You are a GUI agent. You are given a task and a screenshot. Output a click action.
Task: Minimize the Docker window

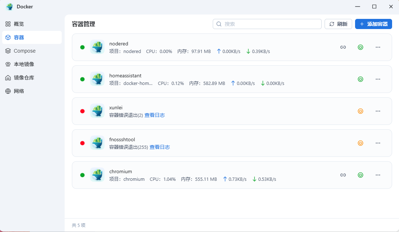358,7
